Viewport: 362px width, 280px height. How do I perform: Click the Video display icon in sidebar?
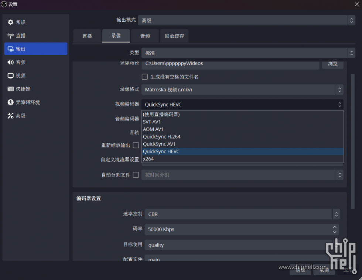[x=11, y=76]
